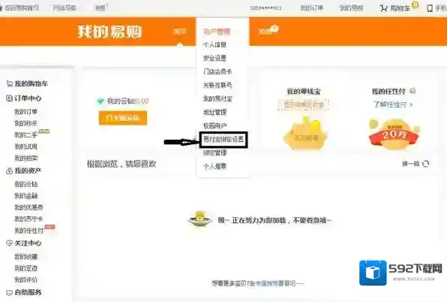This screenshot has height=302, width=447.
Task: Click the green diamond icon next to 我的云钻
Action: coord(100,101)
